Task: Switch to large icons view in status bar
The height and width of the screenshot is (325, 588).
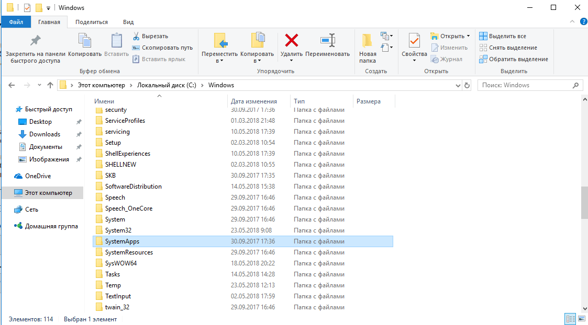Action: (x=581, y=319)
